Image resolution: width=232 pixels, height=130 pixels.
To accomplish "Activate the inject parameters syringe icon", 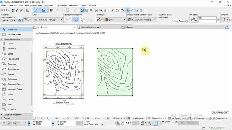I will pyautogui.click(x=22, y=10).
